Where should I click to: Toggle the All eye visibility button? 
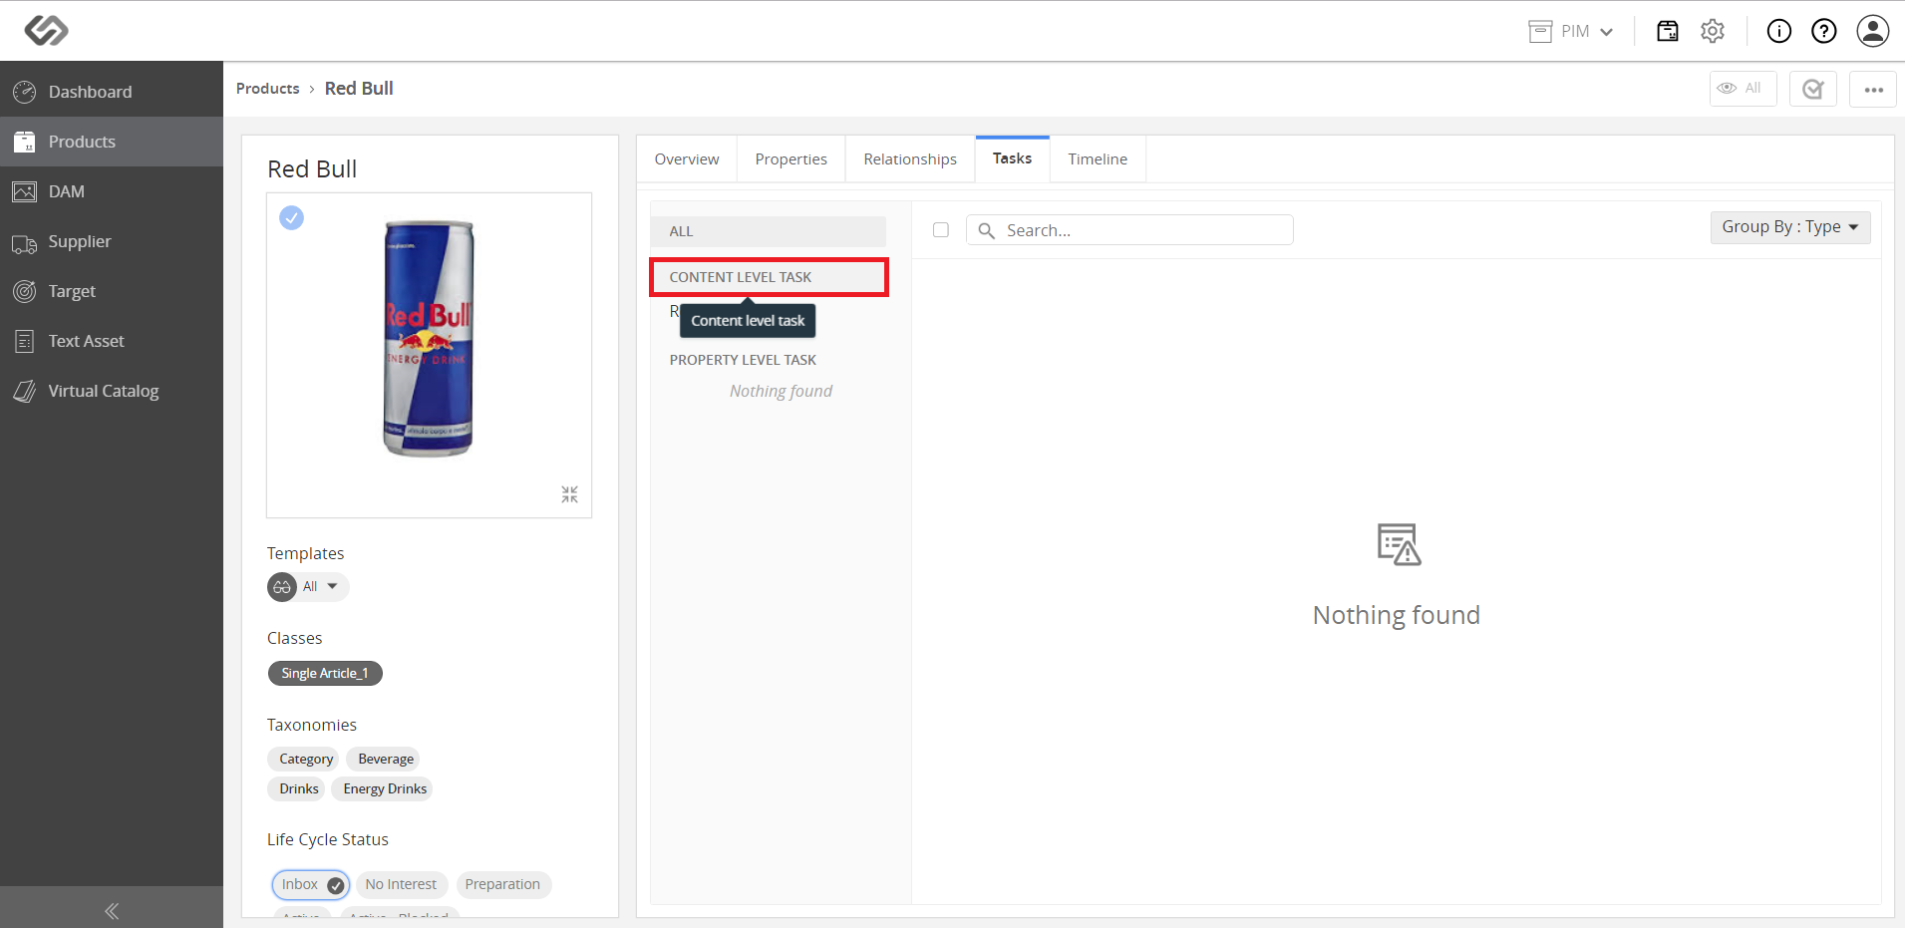(x=1743, y=89)
